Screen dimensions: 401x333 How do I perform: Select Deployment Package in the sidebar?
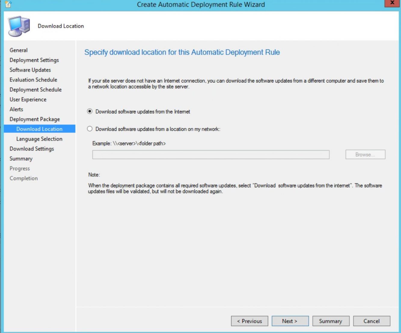[x=35, y=119]
